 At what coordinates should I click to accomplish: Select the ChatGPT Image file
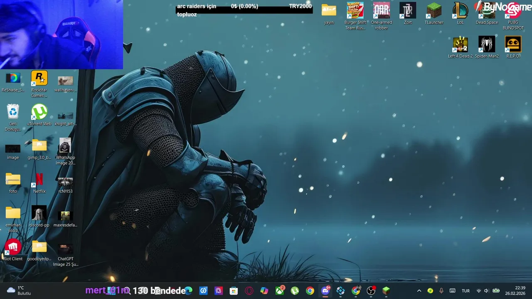[x=65, y=255]
